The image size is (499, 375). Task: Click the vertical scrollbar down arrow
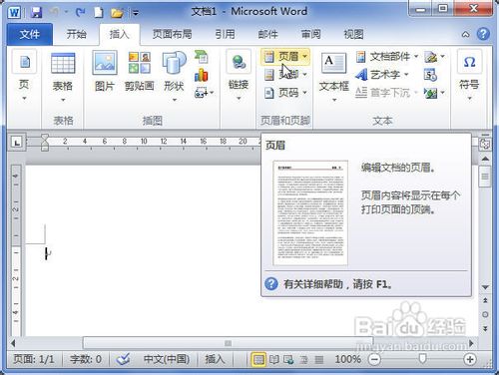(x=485, y=287)
